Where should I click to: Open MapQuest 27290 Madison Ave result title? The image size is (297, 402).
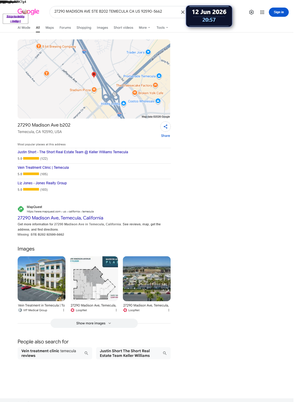pyautogui.click(x=60, y=218)
